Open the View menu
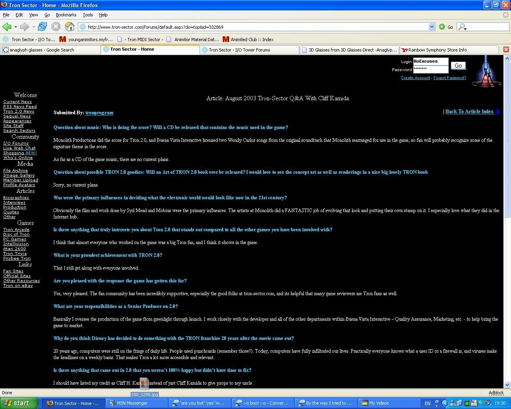 point(34,15)
